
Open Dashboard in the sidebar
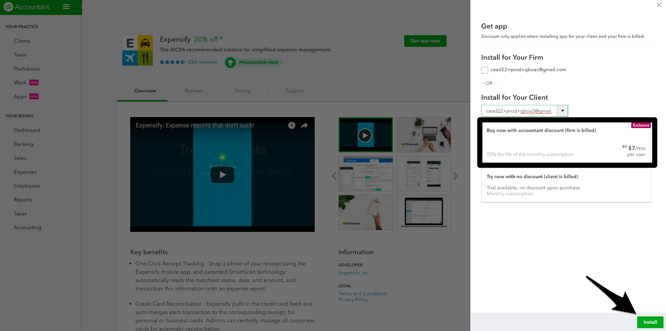pos(27,130)
